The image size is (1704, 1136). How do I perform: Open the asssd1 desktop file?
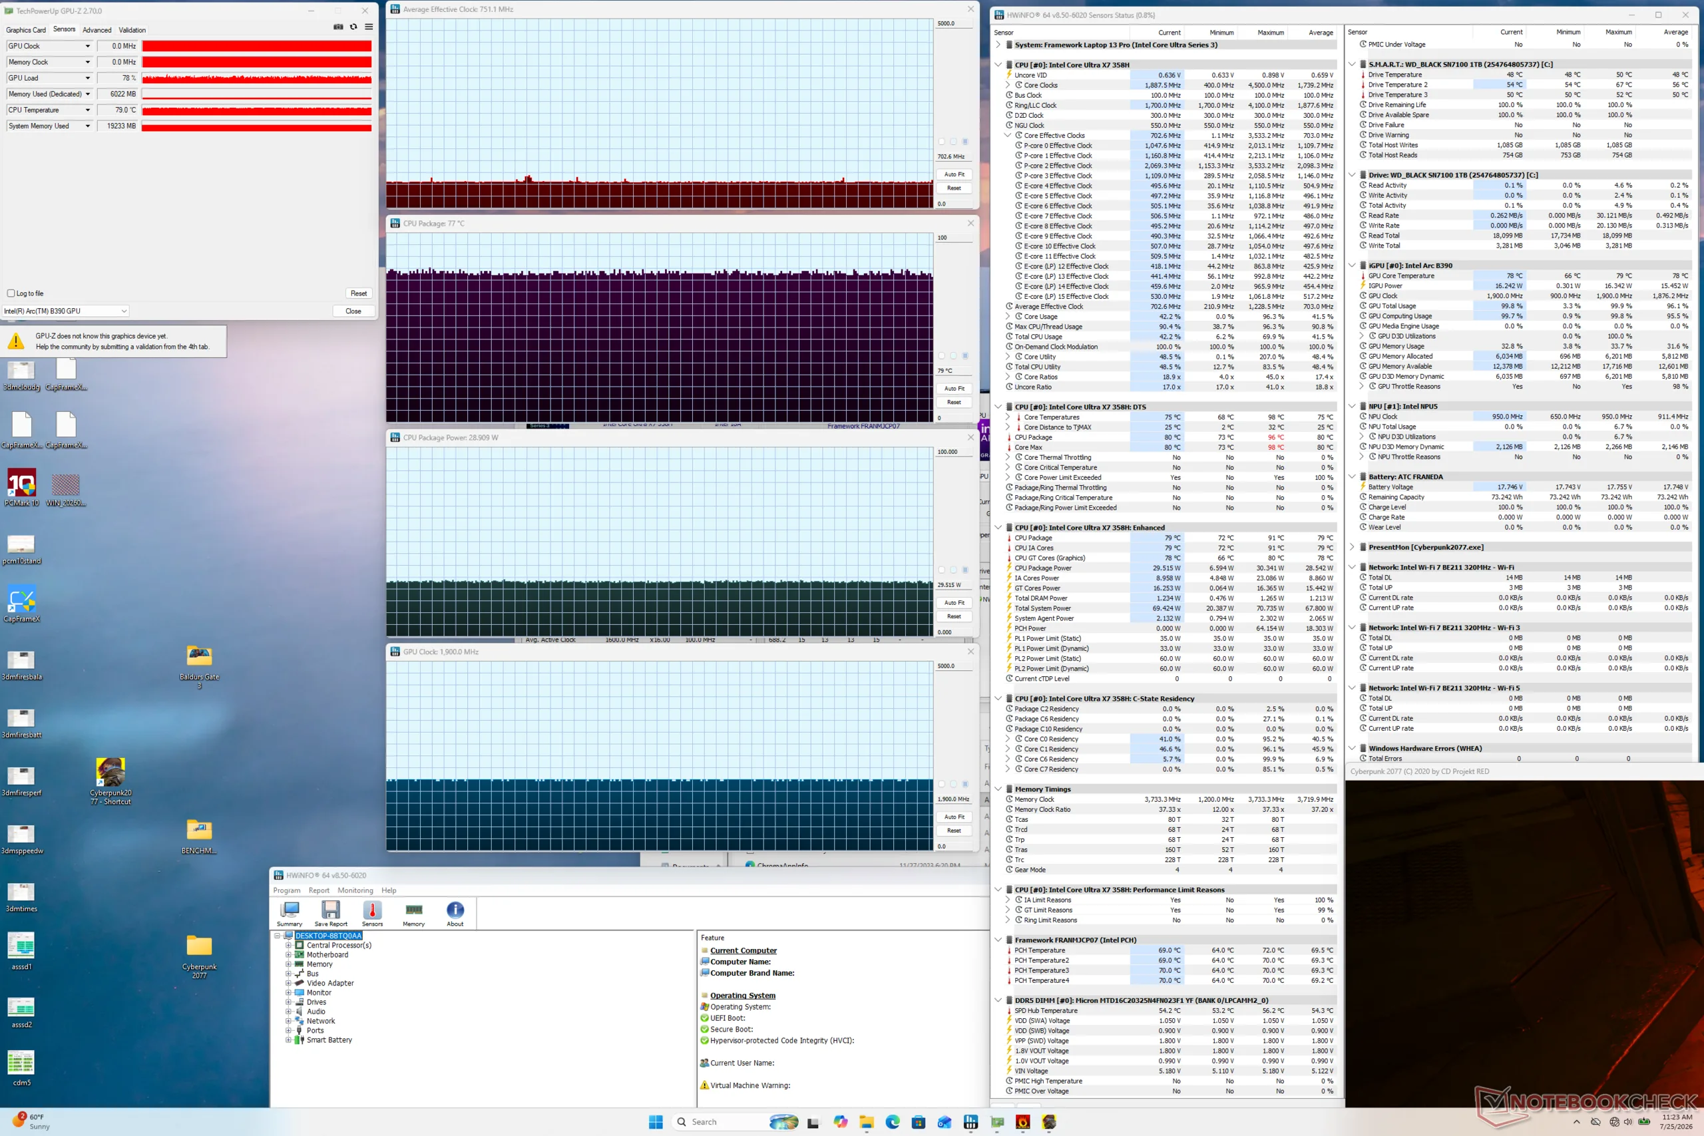22,952
